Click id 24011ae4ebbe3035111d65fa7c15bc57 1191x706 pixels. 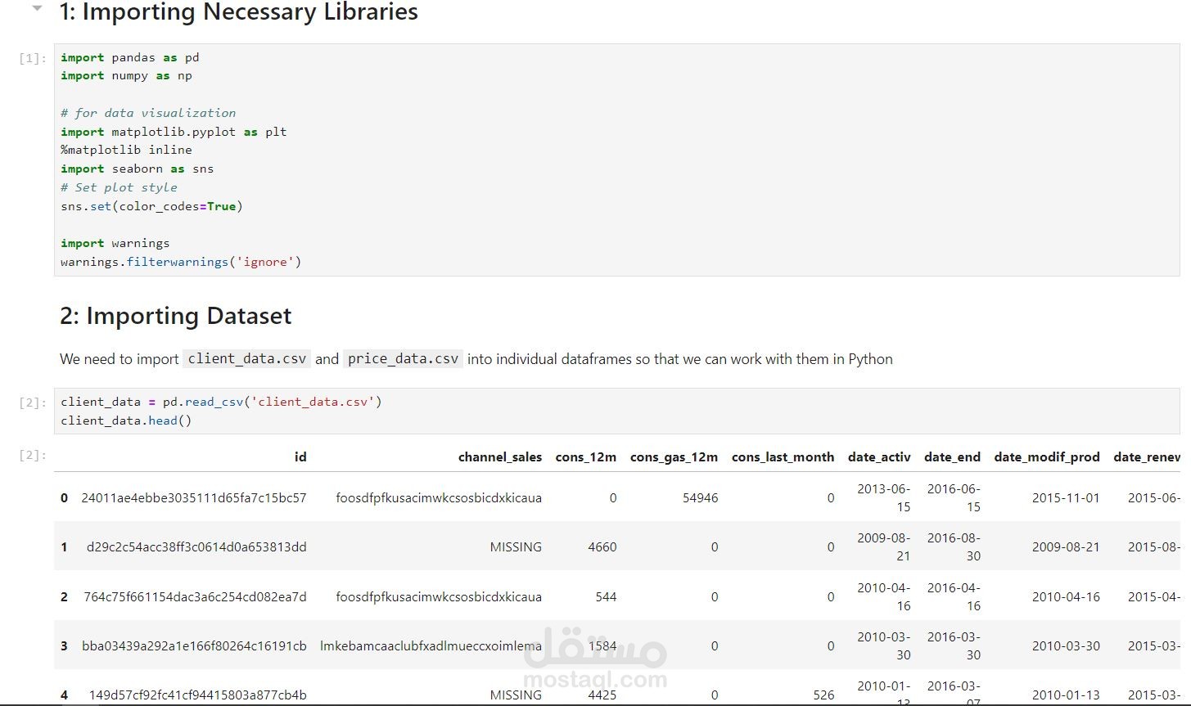194,497
